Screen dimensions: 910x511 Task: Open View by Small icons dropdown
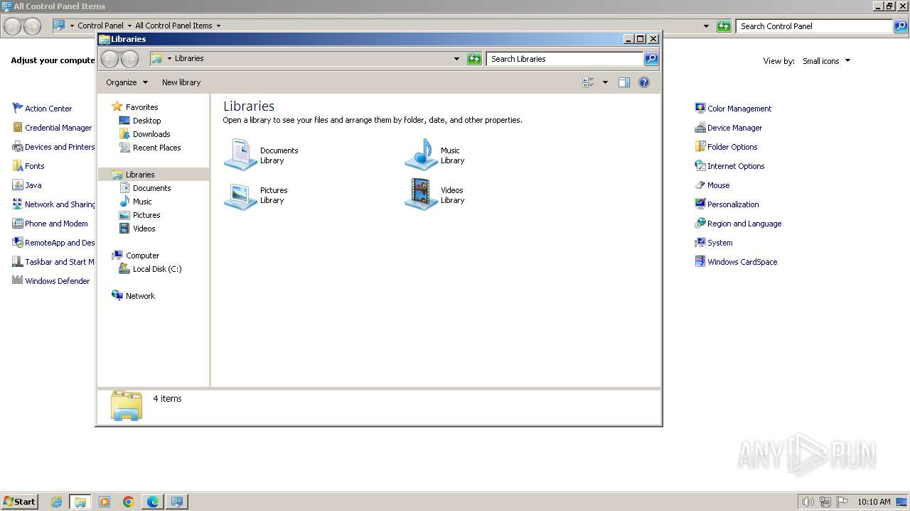(826, 61)
